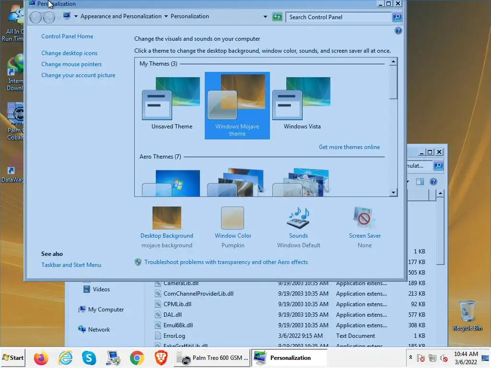This screenshot has height=368, width=491.
Task: Switch to Palm Treo 600 GSM taskbar item
Action: (212, 357)
